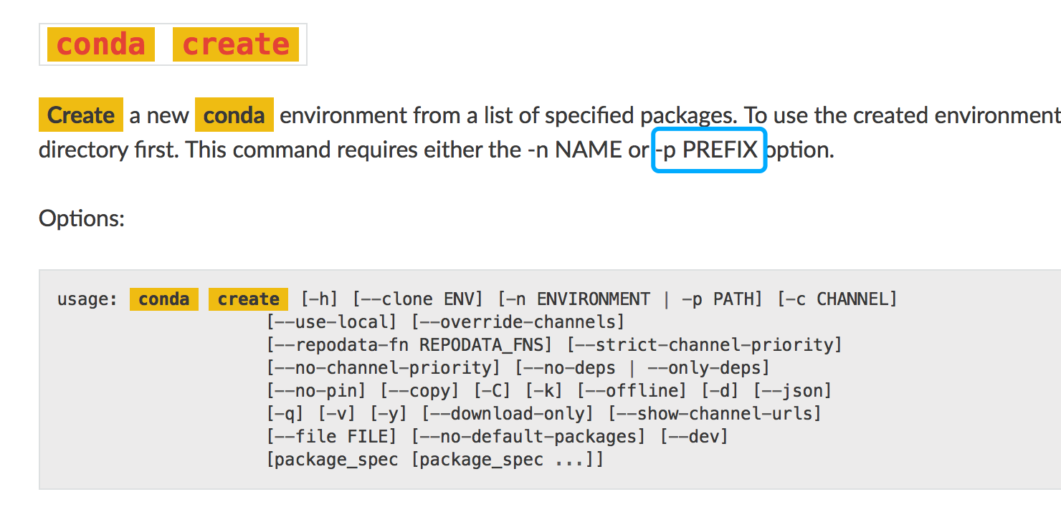Click the [--use-local] option
Viewport: 1061px width, 517px height.
[332, 322]
